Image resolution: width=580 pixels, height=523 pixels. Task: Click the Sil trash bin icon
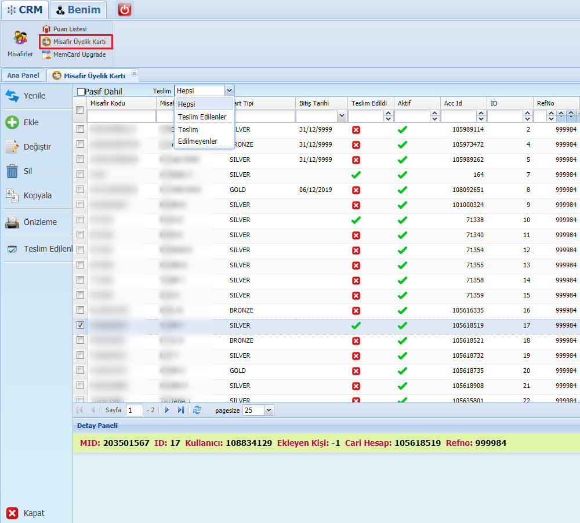pyautogui.click(x=12, y=171)
